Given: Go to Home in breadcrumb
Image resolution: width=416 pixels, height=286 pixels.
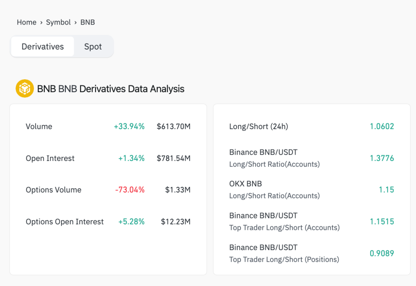Looking at the screenshot, I should 27,22.
